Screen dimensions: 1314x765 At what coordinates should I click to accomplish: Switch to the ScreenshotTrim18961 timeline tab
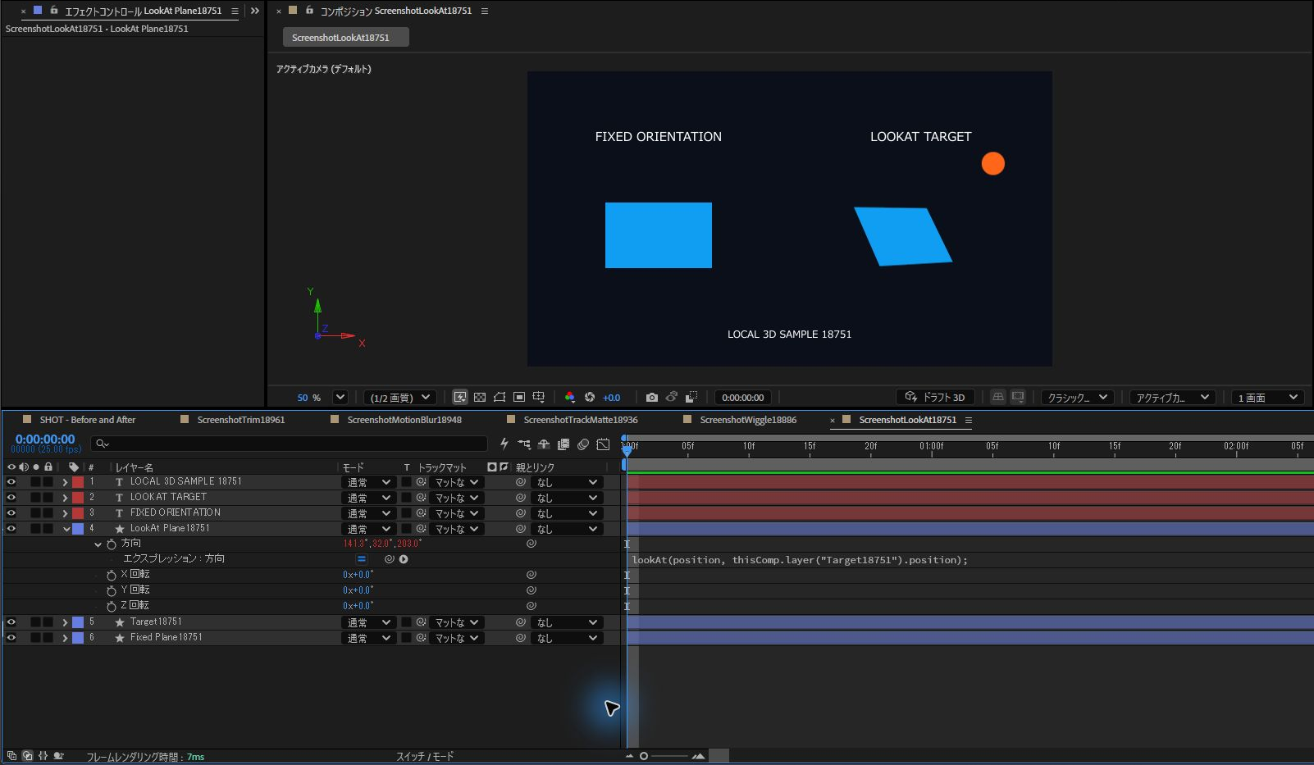pyautogui.click(x=241, y=420)
